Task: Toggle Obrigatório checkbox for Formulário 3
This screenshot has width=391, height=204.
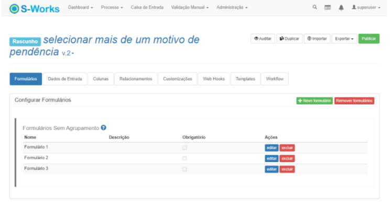Action: coord(184,169)
